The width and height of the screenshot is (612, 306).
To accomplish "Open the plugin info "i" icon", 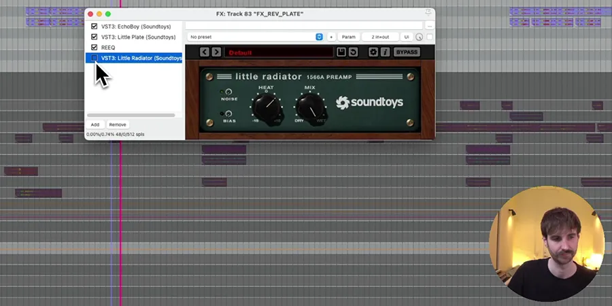I will (x=386, y=52).
